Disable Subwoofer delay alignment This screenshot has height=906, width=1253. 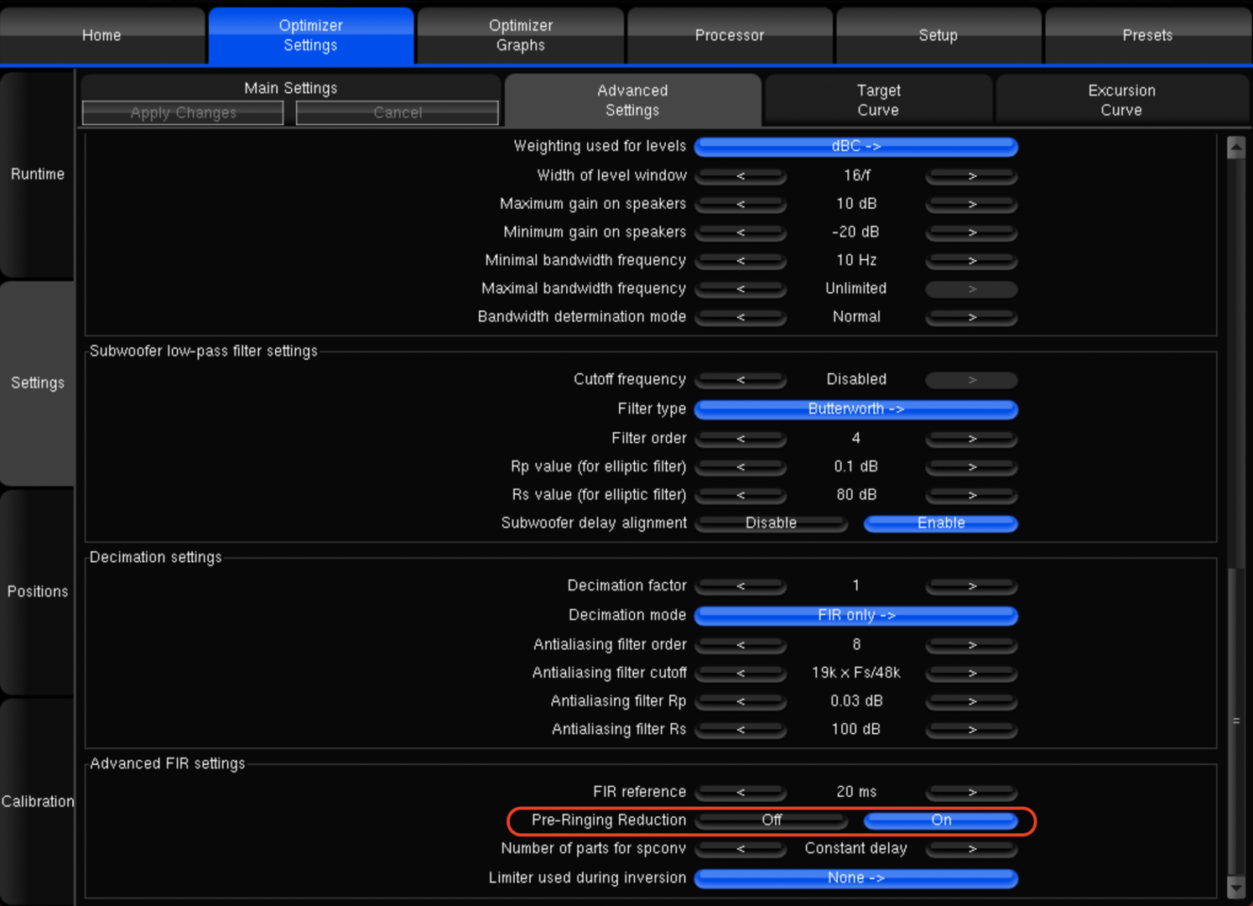(771, 523)
